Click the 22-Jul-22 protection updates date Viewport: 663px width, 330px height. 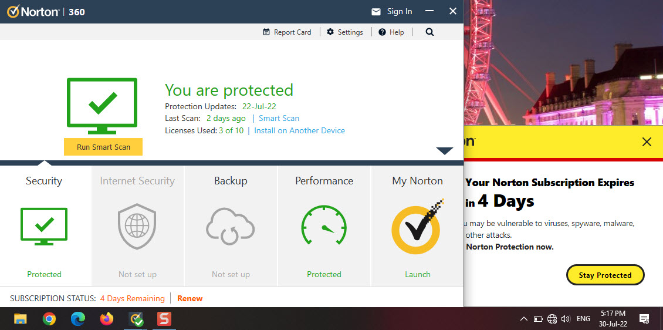coord(259,107)
